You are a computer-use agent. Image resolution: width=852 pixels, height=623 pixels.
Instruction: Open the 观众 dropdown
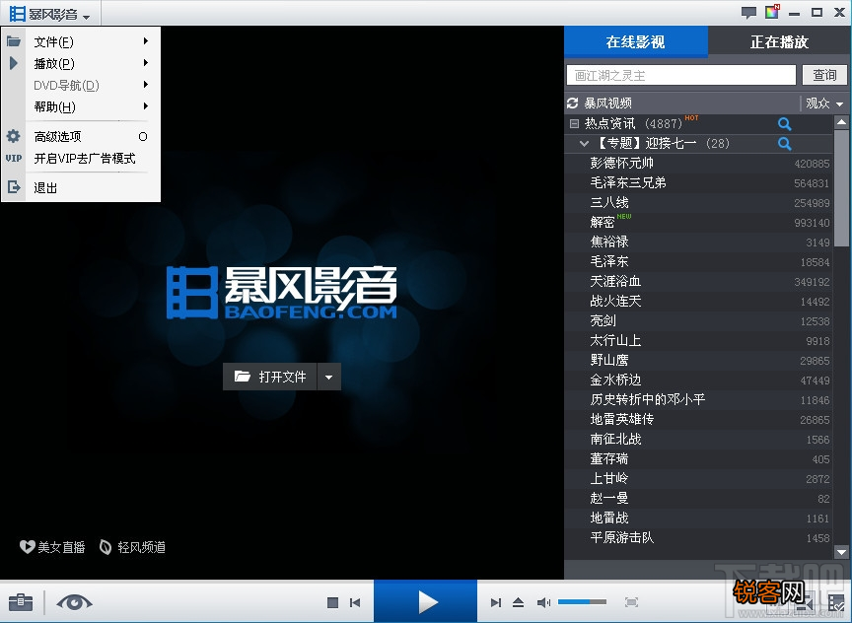pos(823,104)
